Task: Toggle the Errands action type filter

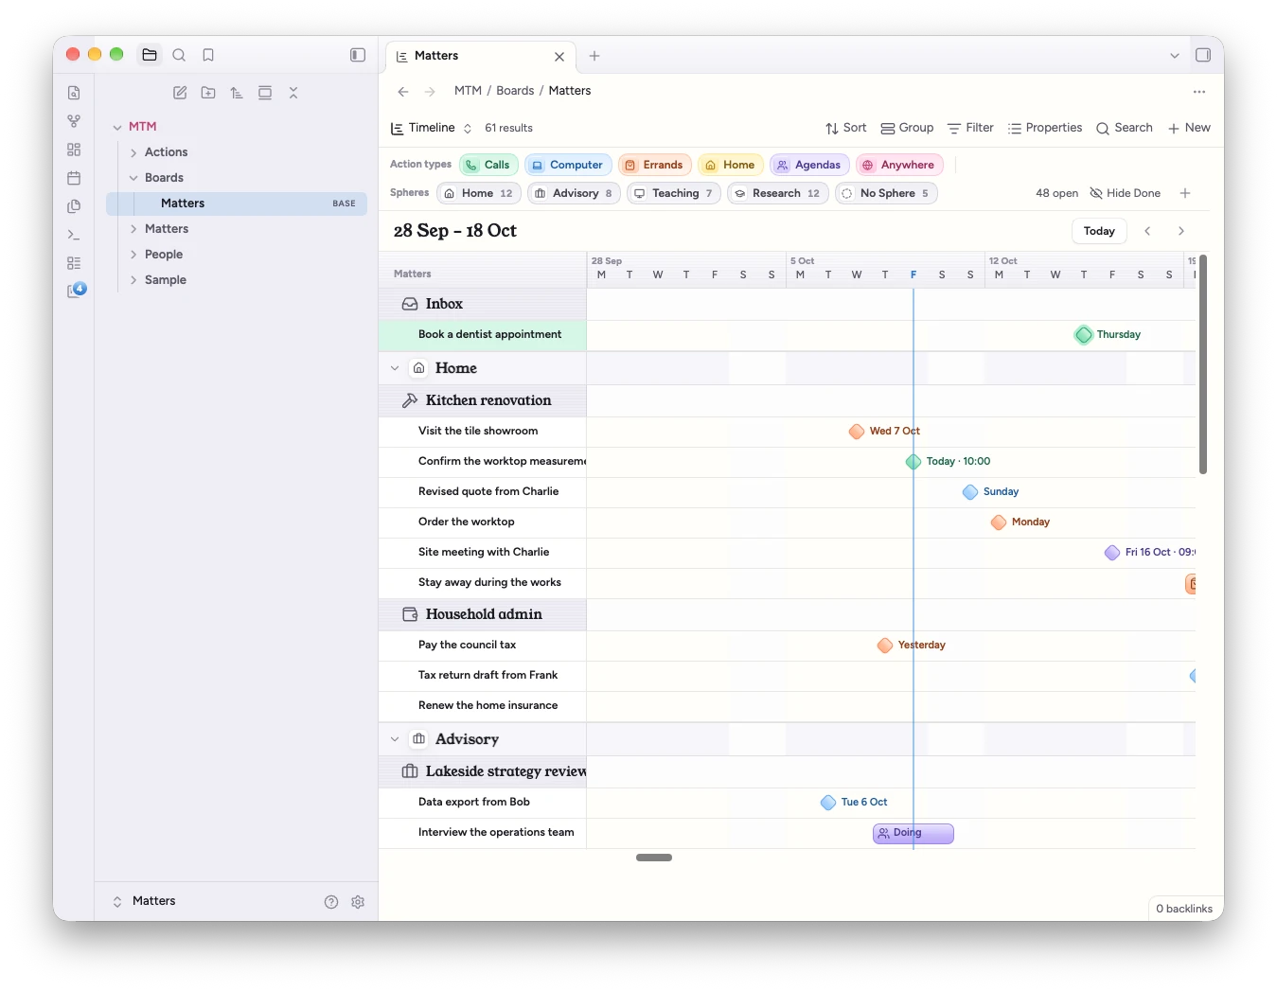Action: tap(654, 165)
